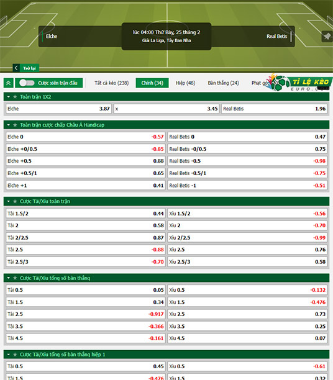Click the Giải La Liga, Tây Ban Nha label
Image resolution: width=333 pixels, height=380 pixels.
coord(166,41)
